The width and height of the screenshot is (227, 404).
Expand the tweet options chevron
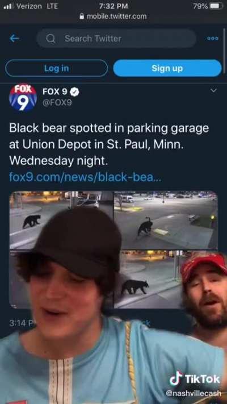pos(213,90)
